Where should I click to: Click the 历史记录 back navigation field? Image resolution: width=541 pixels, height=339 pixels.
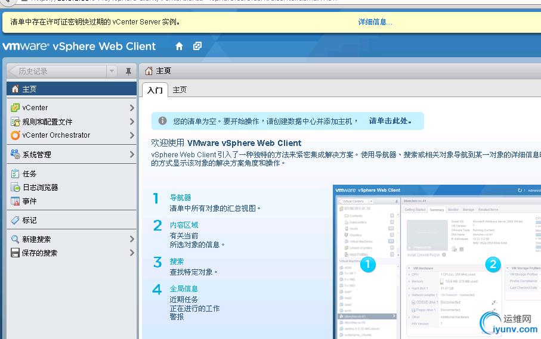click(57, 71)
